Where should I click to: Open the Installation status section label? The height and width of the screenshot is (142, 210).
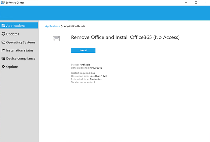pos(20,50)
